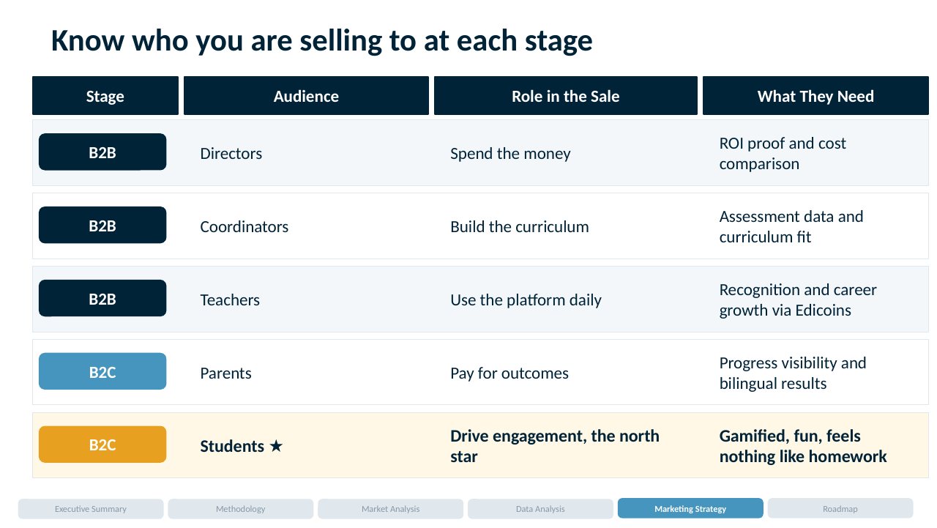
Task: Select 'Progress visibility and bilingual results' text
Action: click(x=793, y=373)
